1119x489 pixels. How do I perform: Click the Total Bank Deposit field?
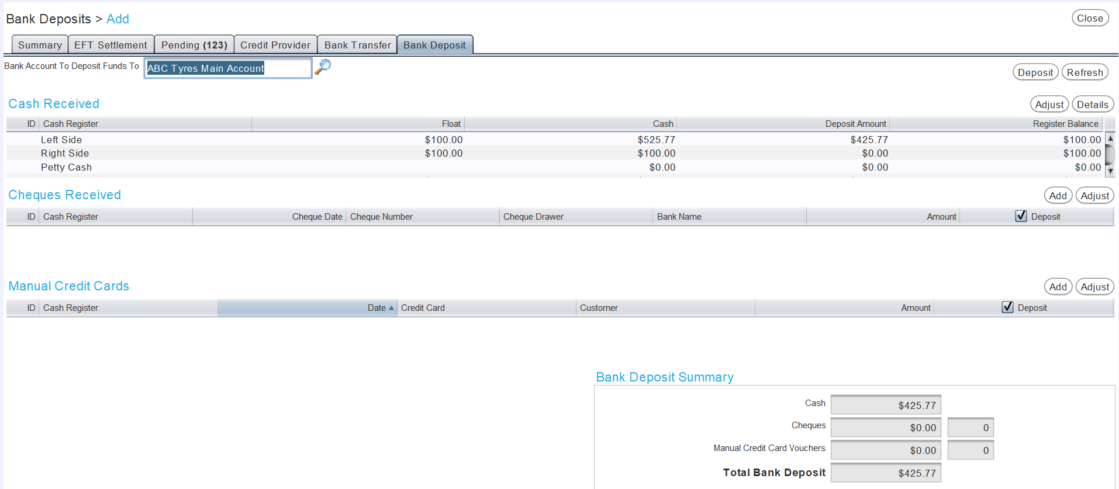point(886,473)
